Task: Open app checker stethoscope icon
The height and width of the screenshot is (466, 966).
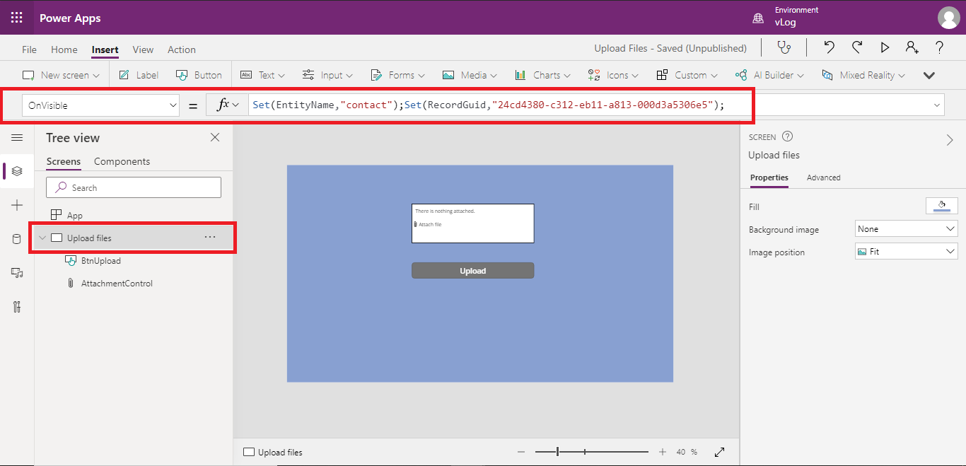Action: click(x=784, y=47)
